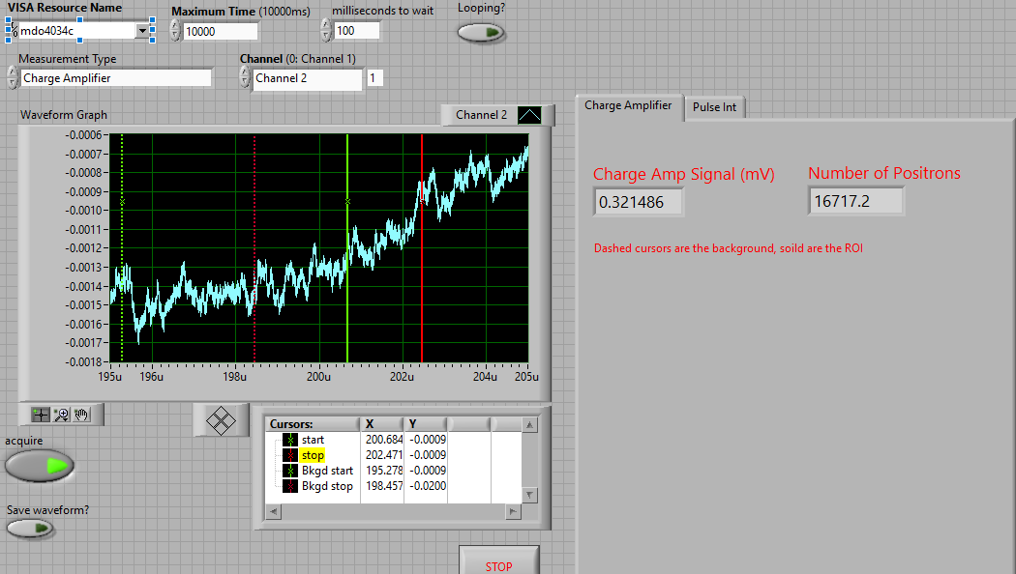Select the crosshair cursor movement tool
Screen dimensions: 1016x574
pyautogui.click(x=40, y=415)
